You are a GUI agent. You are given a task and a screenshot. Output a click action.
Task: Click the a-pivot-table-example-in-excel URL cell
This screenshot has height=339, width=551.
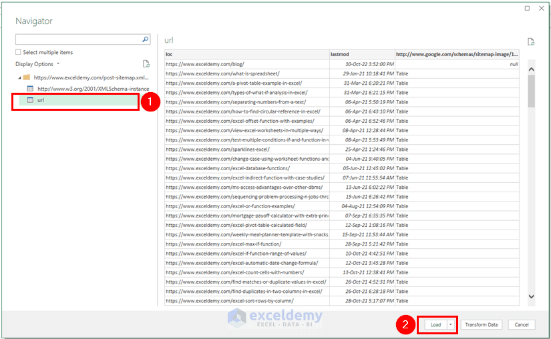click(246, 83)
